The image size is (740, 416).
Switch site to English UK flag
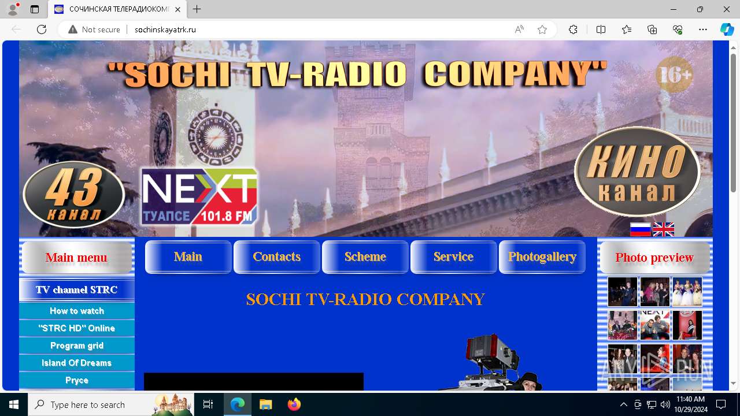[664, 229]
